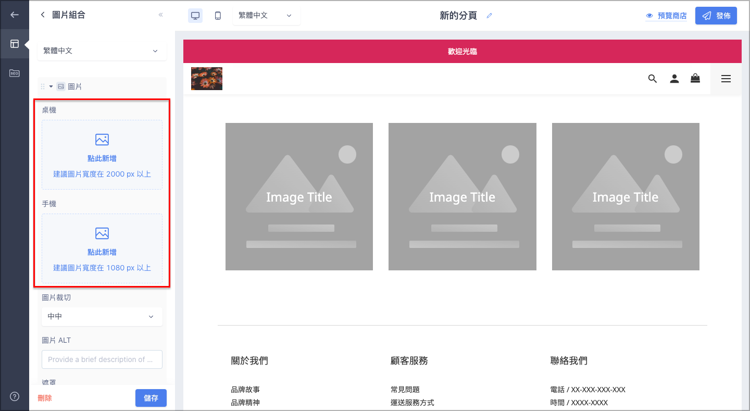Open the panel language dropdown 繁體中文

102,51
